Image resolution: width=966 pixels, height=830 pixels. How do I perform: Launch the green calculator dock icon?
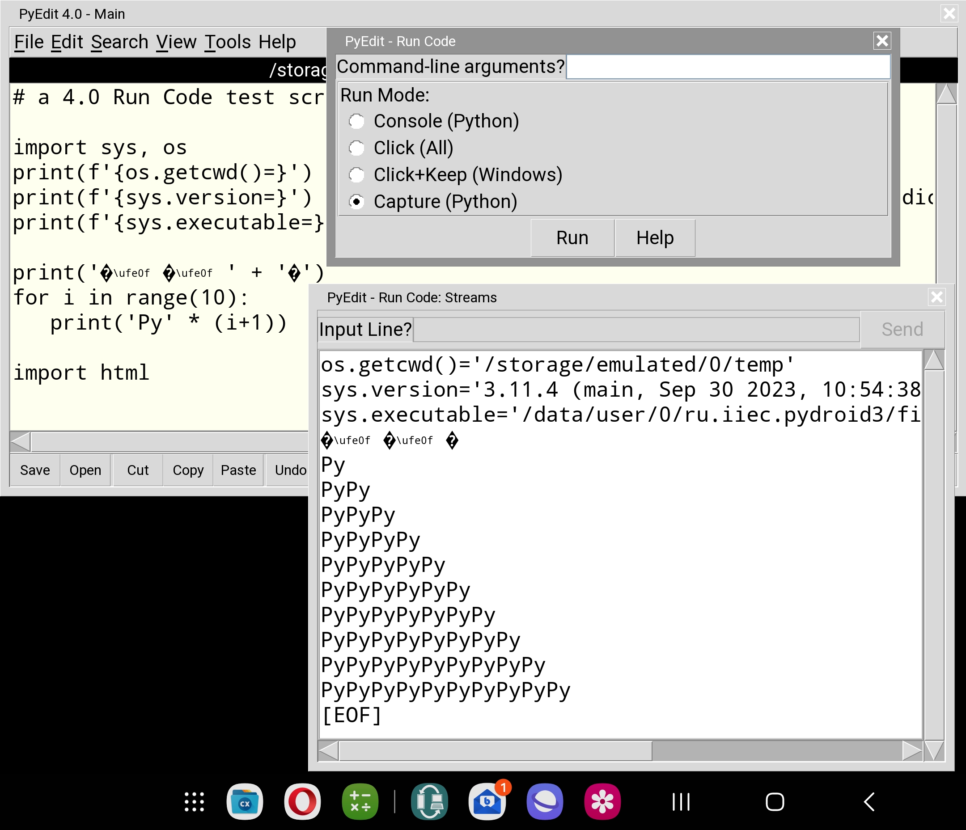(360, 802)
